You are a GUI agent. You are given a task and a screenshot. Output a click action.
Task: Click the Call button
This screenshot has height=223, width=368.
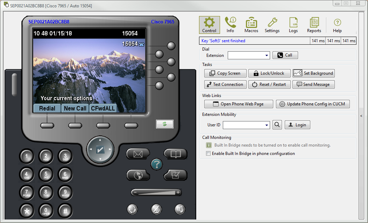pos(285,55)
